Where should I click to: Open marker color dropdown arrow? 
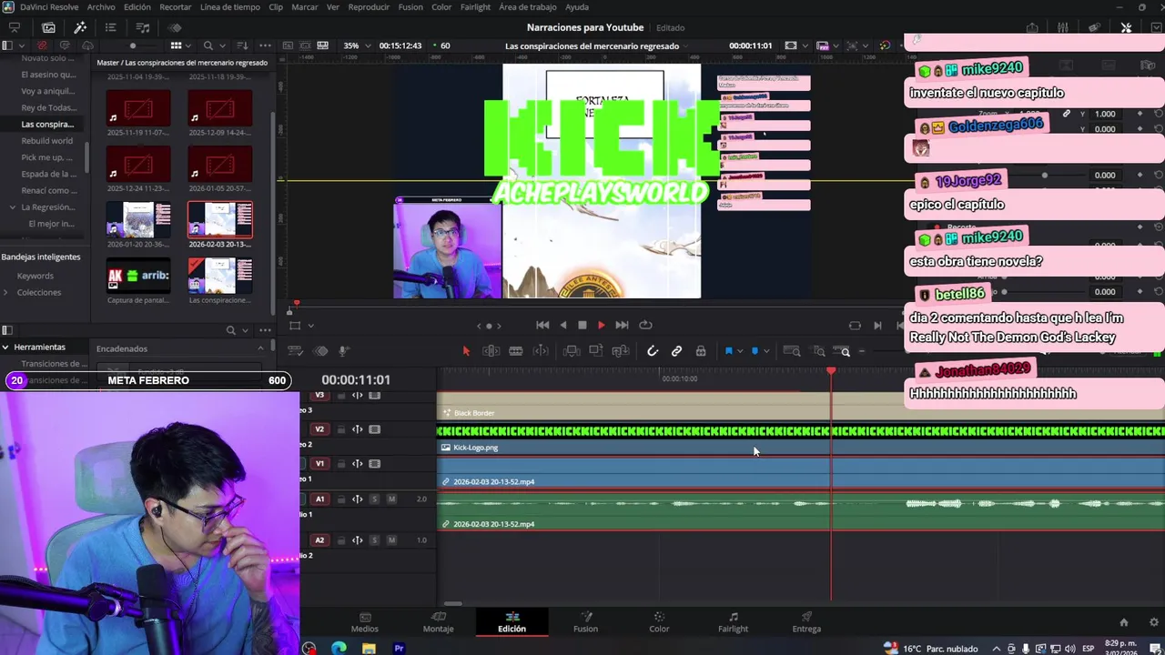[x=766, y=351]
